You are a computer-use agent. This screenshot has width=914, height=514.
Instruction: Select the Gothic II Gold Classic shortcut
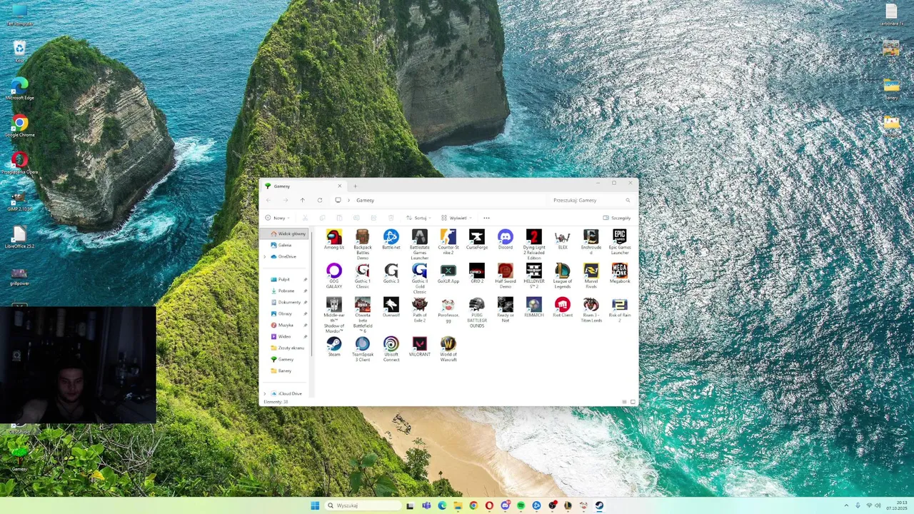point(420,278)
